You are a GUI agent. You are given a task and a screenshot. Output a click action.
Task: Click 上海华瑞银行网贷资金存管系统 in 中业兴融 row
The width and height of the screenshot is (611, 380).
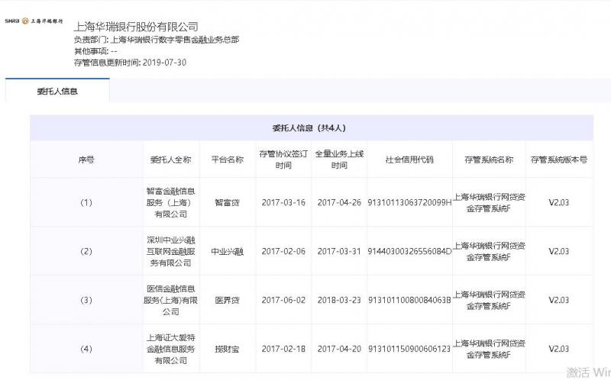489,252
